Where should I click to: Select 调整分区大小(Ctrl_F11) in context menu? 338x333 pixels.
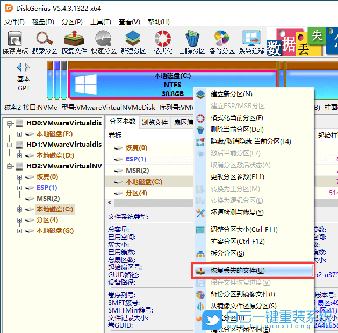click(244, 230)
